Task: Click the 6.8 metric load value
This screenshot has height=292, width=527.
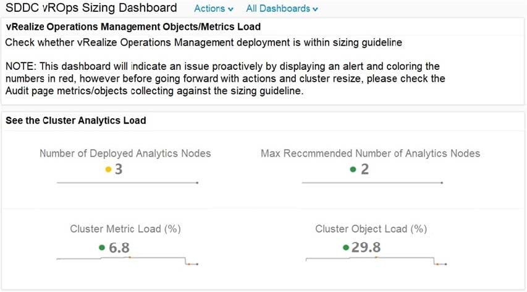Action: click(x=119, y=247)
